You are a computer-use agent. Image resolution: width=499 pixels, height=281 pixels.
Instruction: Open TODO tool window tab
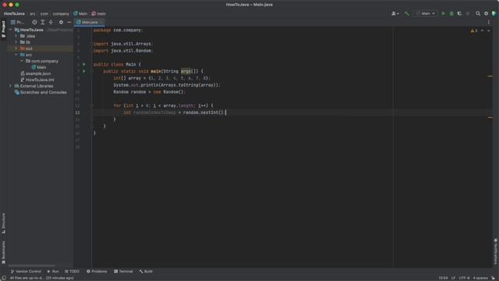[73, 272]
